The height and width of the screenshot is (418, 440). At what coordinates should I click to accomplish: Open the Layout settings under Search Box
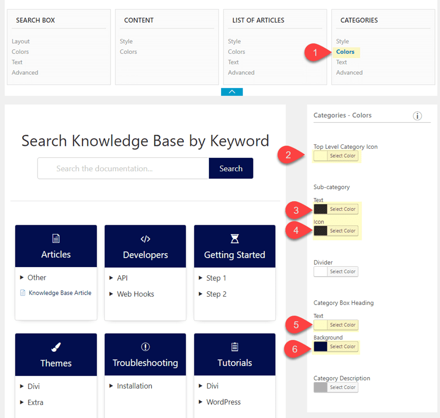20,41
